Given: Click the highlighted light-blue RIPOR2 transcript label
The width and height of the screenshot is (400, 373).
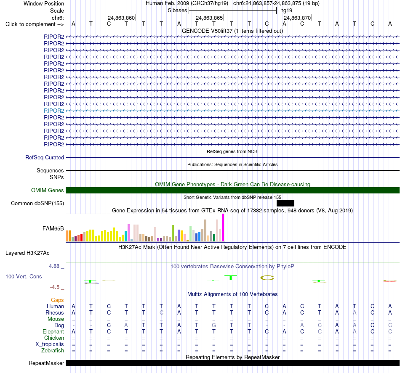Looking at the screenshot, I should [54, 111].
